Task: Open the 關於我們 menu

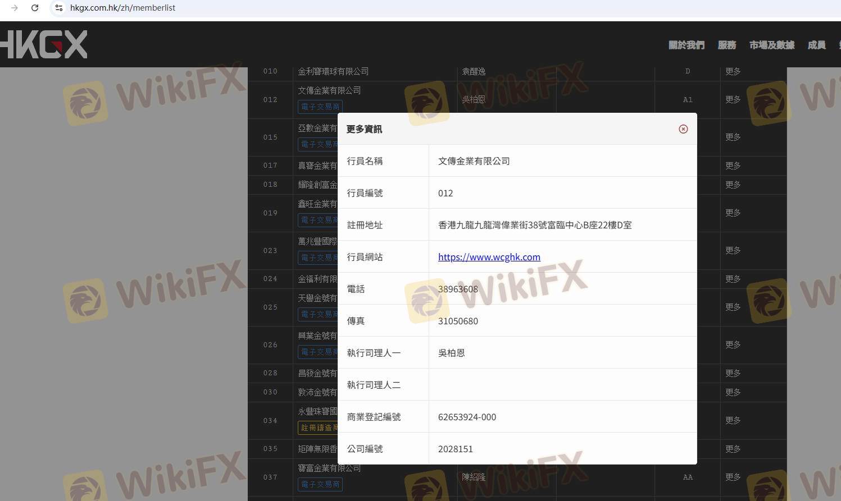Action: click(x=686, y=45)
